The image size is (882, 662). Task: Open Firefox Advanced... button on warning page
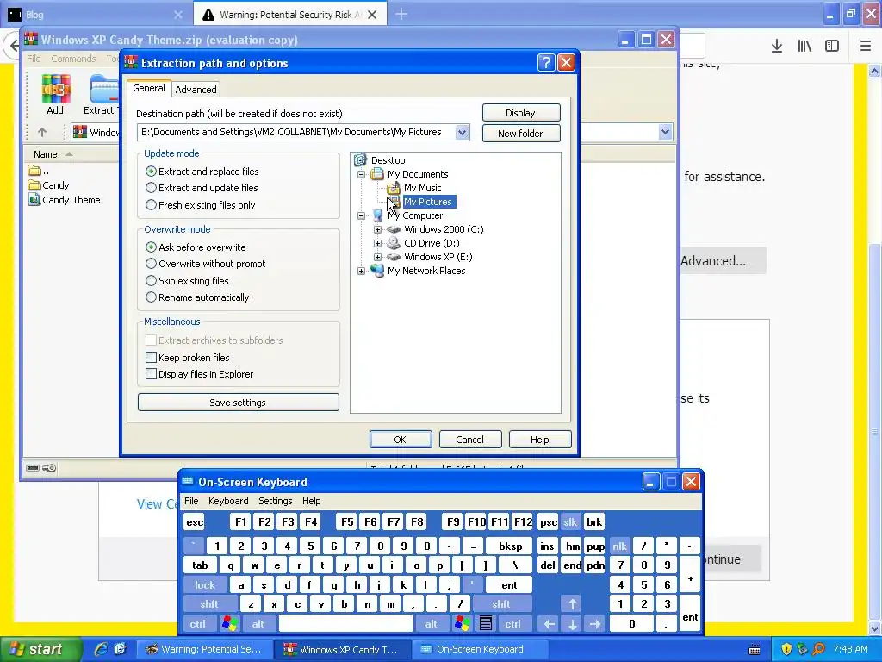click(x=723, y=261)
